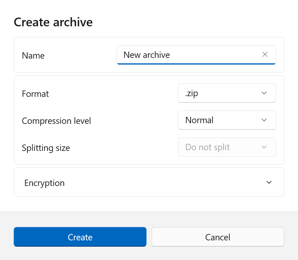Viewport: 298px width, 260px height.
Task: Click the Name row label
Action: coord(33,55)
